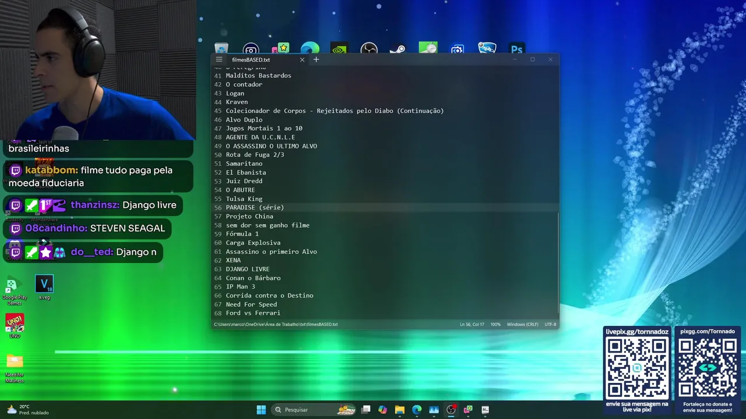Open the pink chat-star taskbar app
746x419 pixels.
click(468, 410)
